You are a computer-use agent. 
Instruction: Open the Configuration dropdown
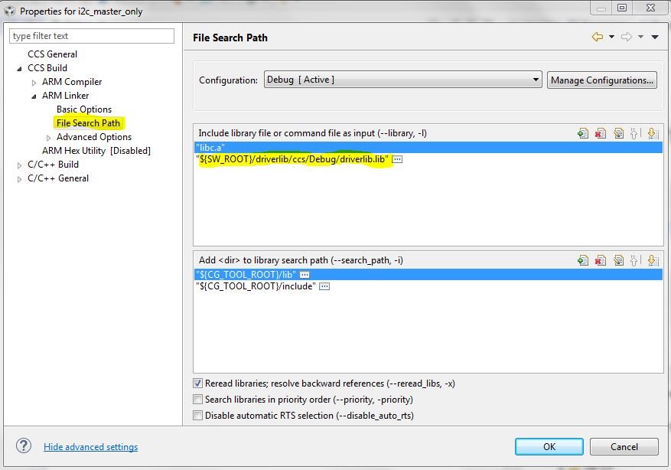point(402,80)
